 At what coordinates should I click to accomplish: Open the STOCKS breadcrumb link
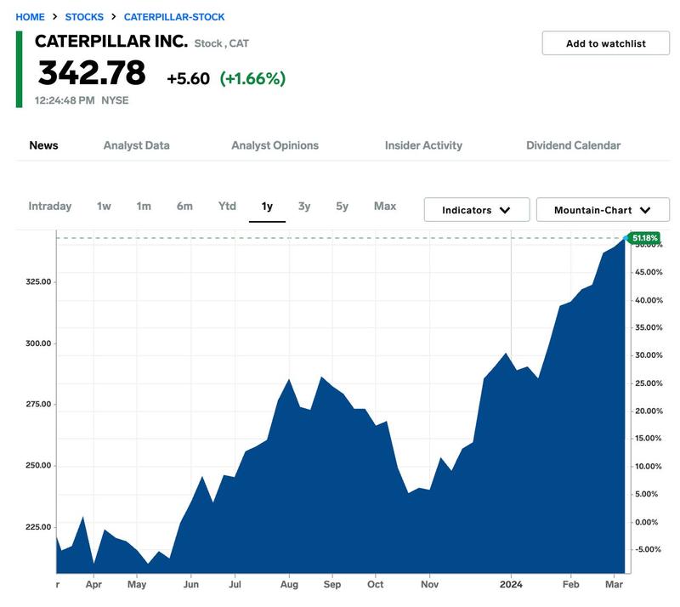click(84, 17)
